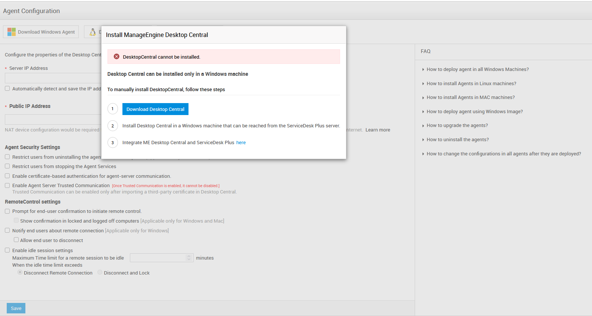
Task: Click the Save button
Action: [16, 308]
